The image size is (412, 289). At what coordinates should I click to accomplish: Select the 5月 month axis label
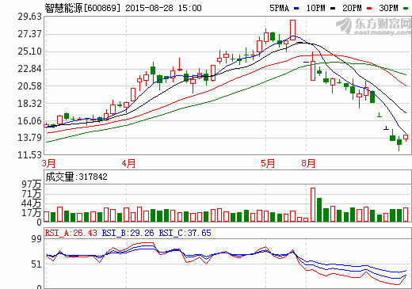tap(268, 163)
